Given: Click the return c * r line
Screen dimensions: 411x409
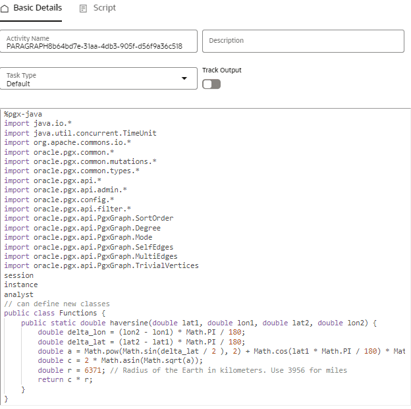Looking at the screenshot, I should [x=65, y=380].
